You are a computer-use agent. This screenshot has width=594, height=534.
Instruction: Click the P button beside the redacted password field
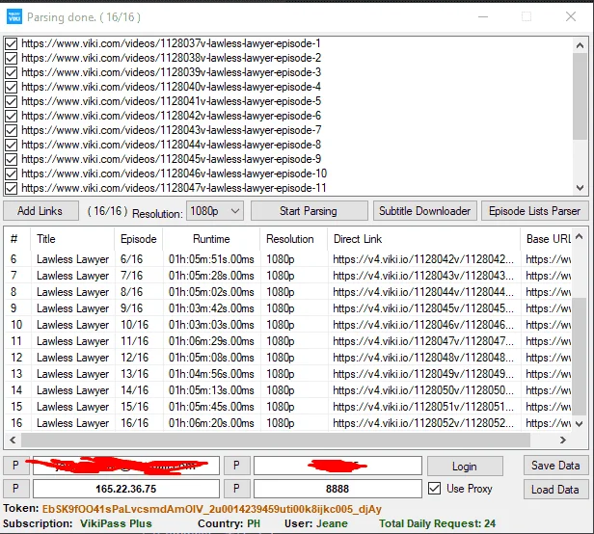point(237,465)
